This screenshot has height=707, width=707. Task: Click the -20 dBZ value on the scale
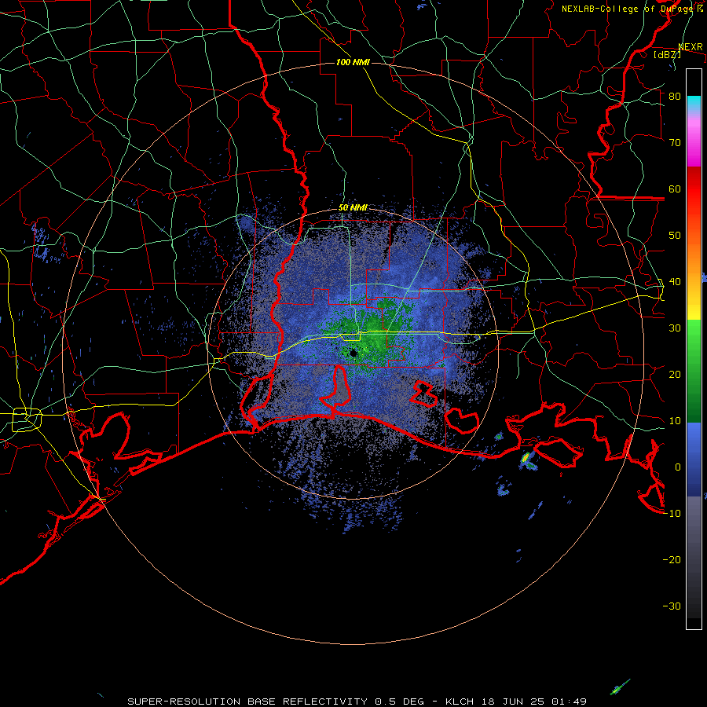tap(672, 560)
